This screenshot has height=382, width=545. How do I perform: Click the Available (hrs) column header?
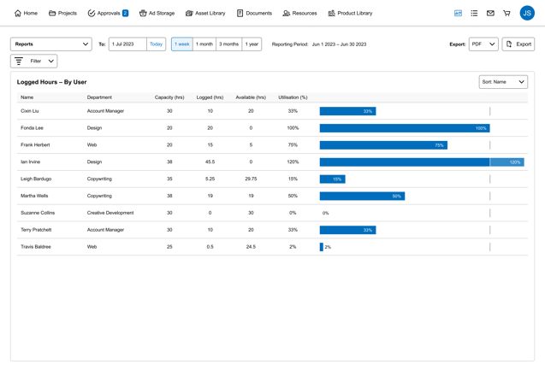point(251,97)
